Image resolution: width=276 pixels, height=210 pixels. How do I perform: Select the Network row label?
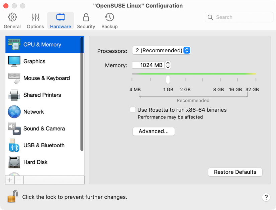pos(33,111)
